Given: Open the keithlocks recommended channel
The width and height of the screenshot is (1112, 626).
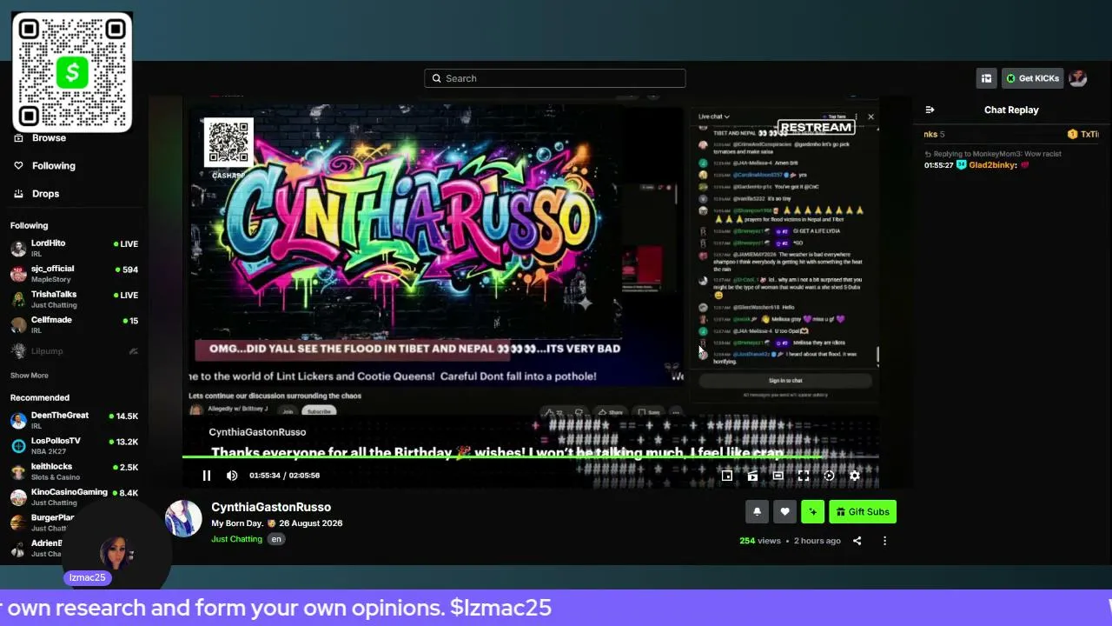Looking at the screenshot, I should (74, 471).
